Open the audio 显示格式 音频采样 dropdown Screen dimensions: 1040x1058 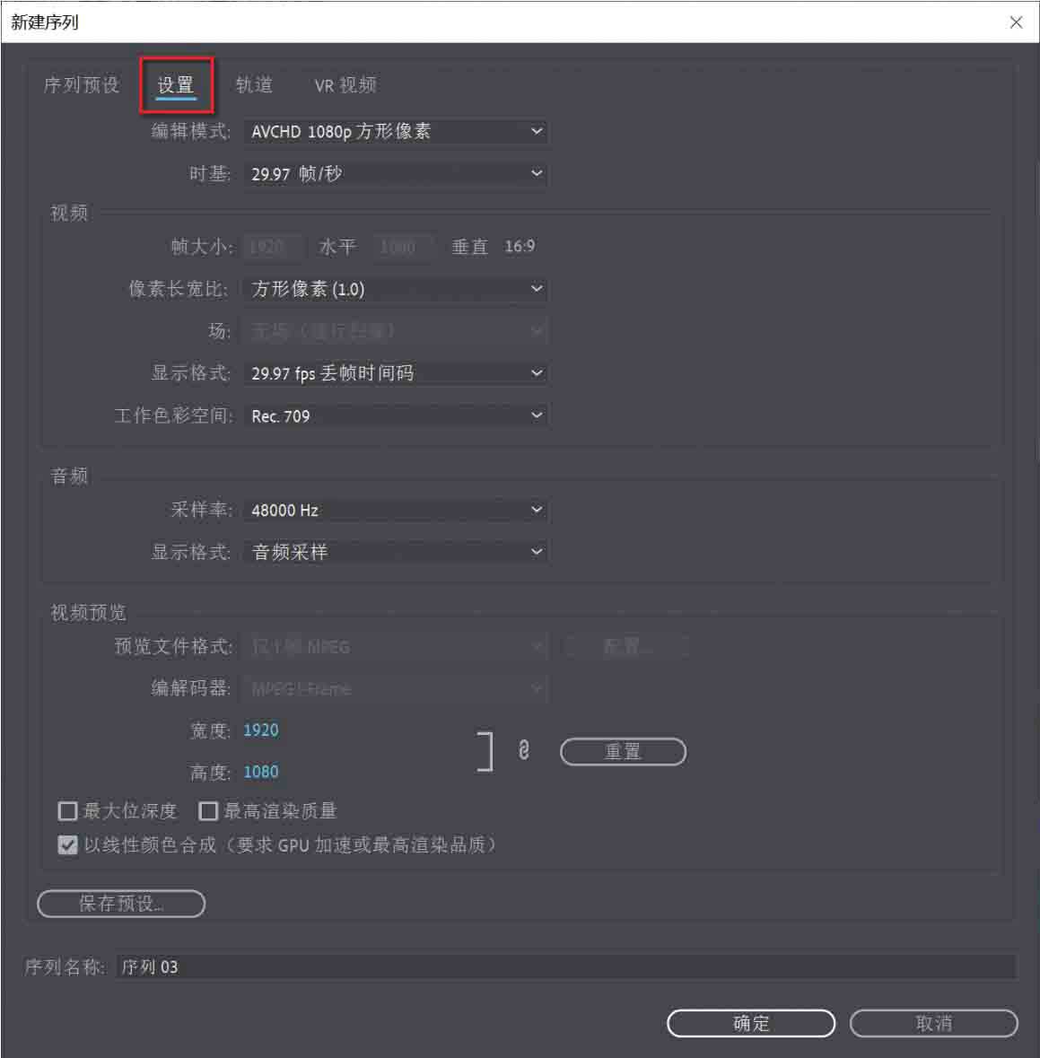coord(396,552)
